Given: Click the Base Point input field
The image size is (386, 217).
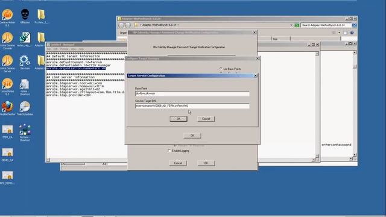Looking at the screenshot, I should click(x=192, y=93).
